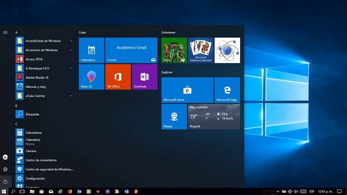The height and width of the screenshot is (195, 347).
Task: Open Microsoft Store from the taskbar
Action: pyautogui.click(x=41, y=192)
